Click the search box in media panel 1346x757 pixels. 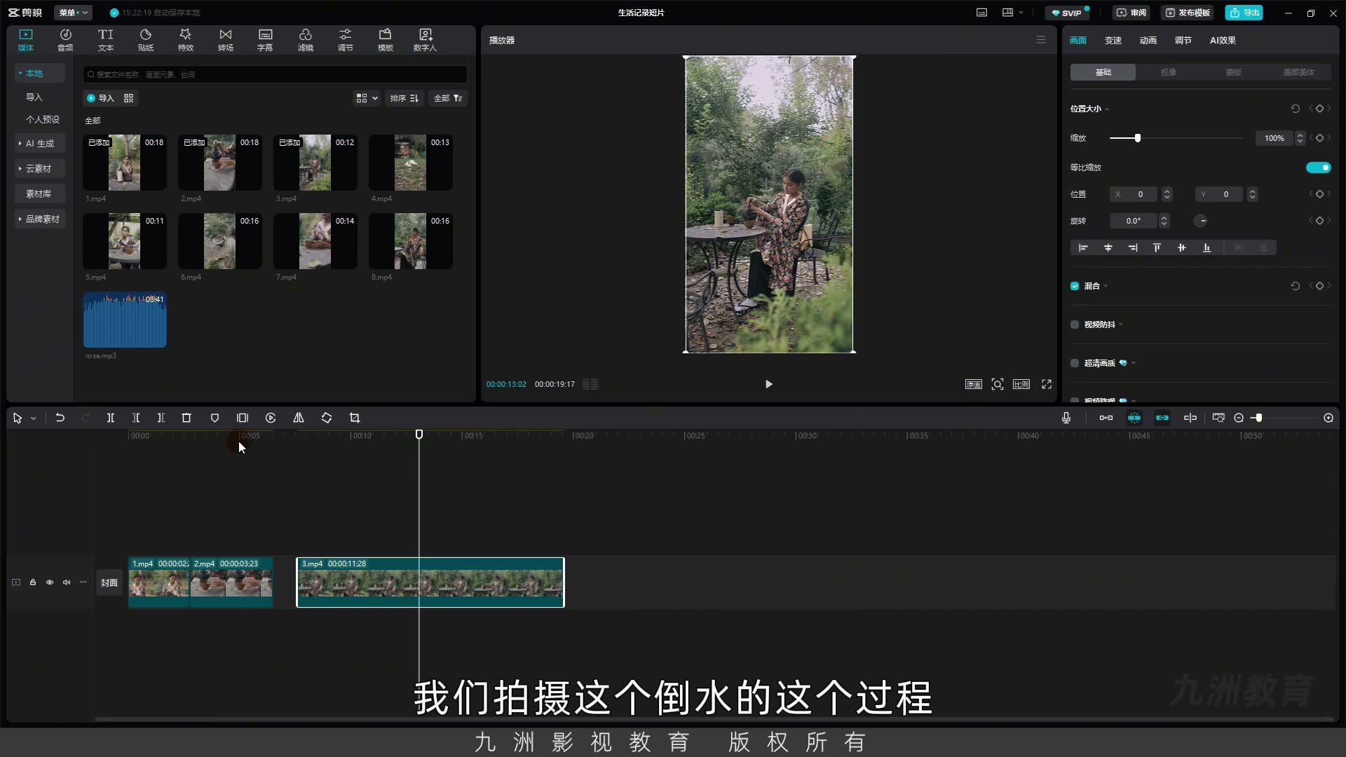click(275, 74)
